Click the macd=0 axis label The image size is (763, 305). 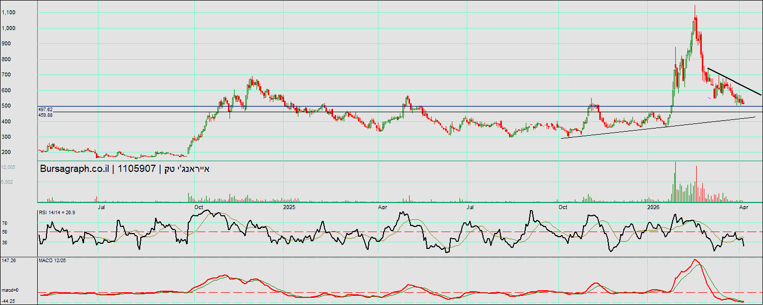10,290
